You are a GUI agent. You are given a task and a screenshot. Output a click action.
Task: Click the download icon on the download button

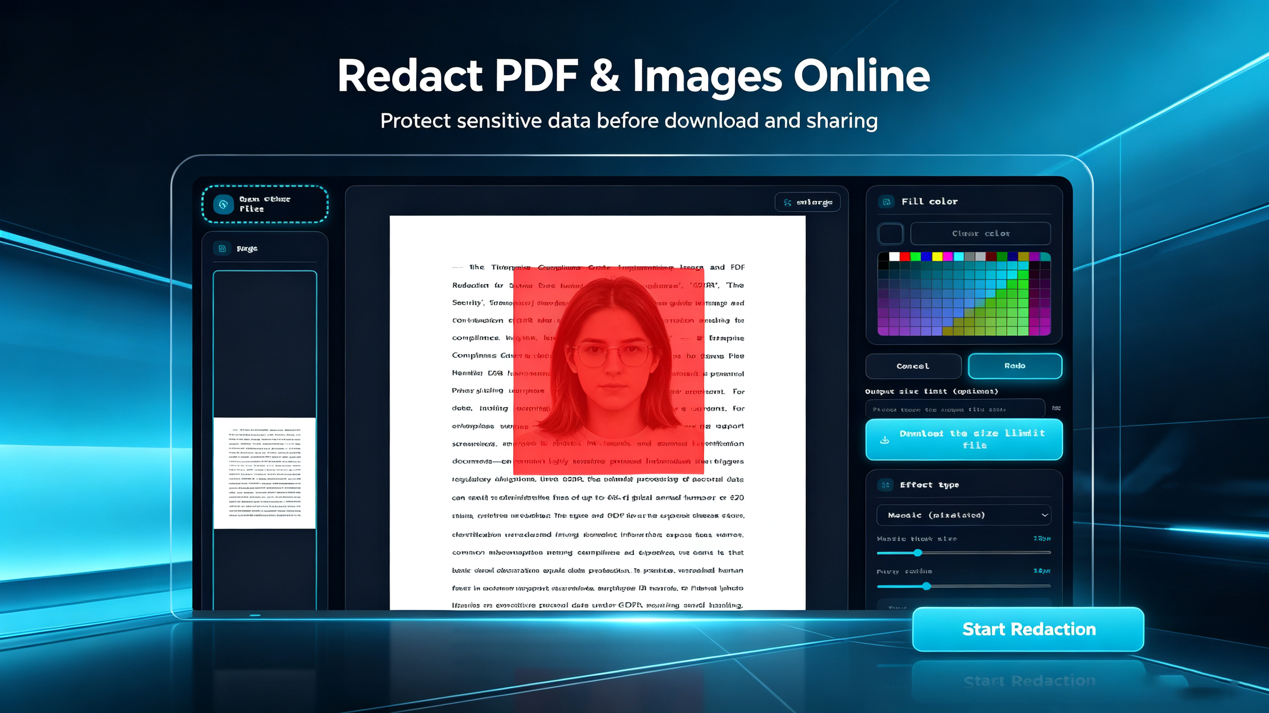pyautogui.click(x=884, y=439)
